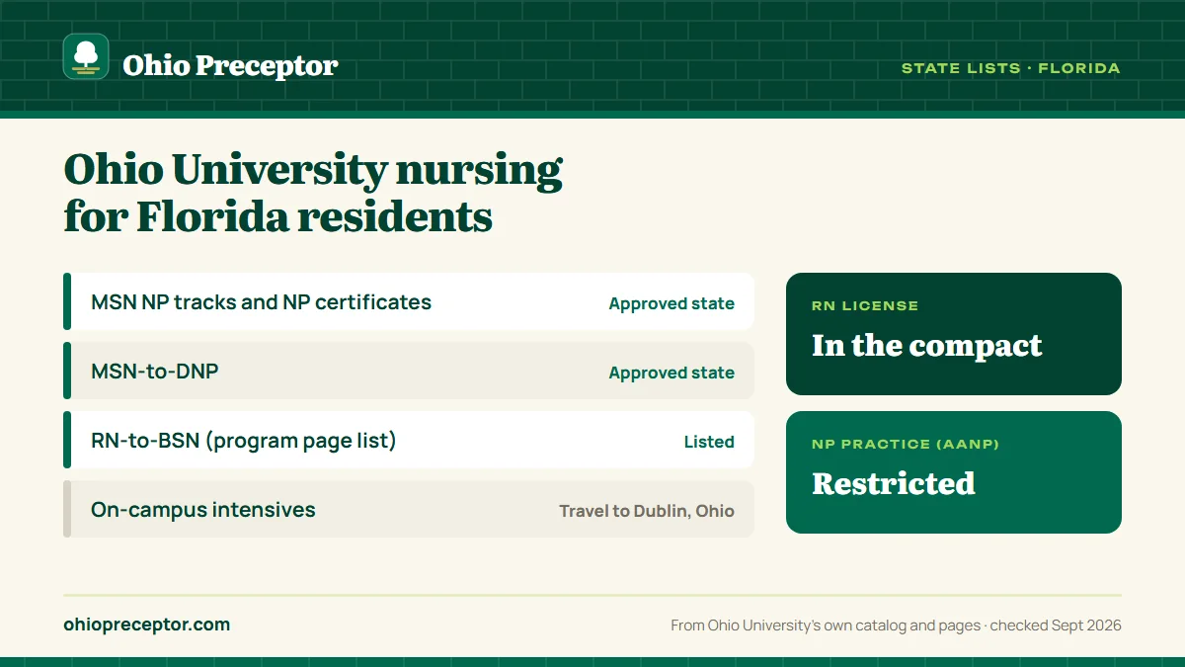The image size is (1185, 667).
Task: Select the MSN NP tracks and NP certificates row
Action: click(409, 301)
